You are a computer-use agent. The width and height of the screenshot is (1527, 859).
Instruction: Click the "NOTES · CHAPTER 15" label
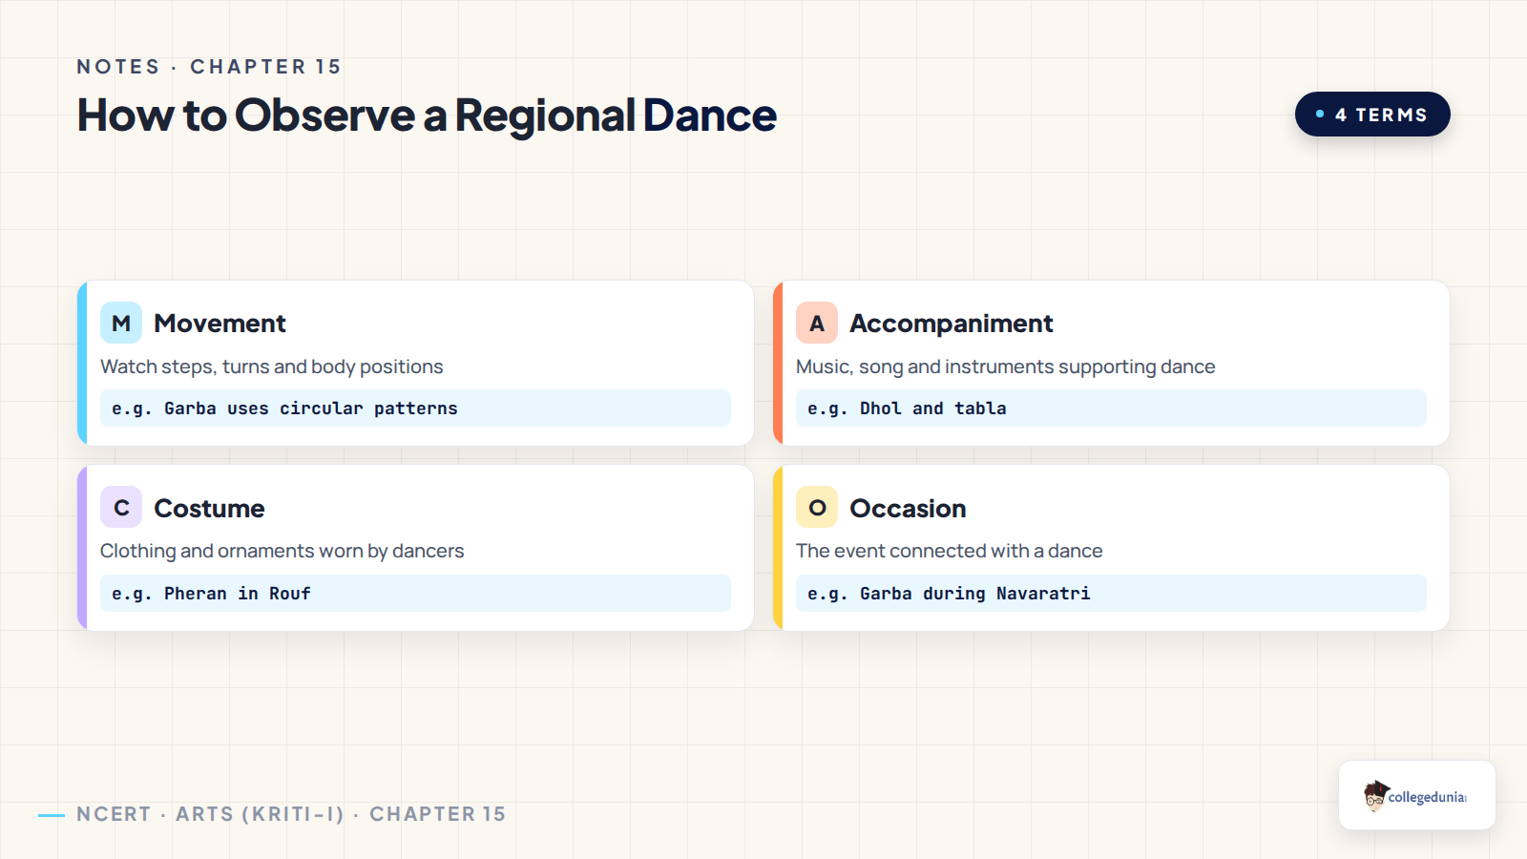tap(209, 67)
